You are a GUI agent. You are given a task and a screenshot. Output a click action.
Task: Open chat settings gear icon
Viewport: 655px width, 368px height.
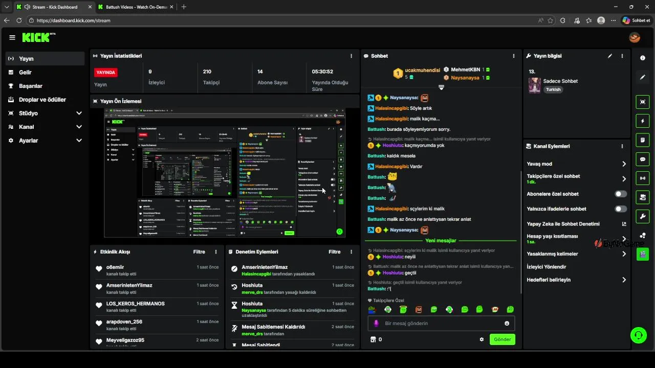point(482,339)
